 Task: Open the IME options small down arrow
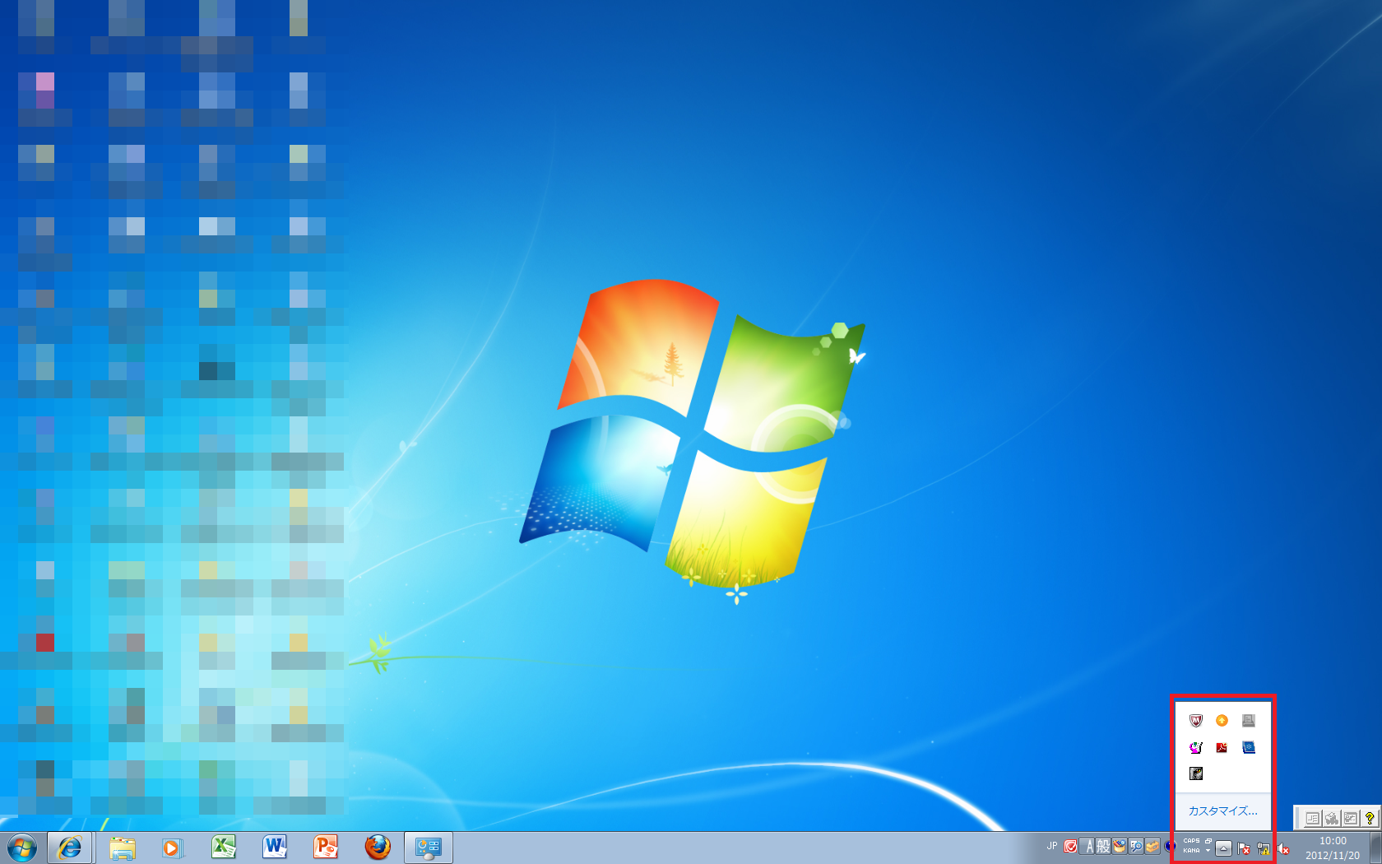click(1208, 851)
